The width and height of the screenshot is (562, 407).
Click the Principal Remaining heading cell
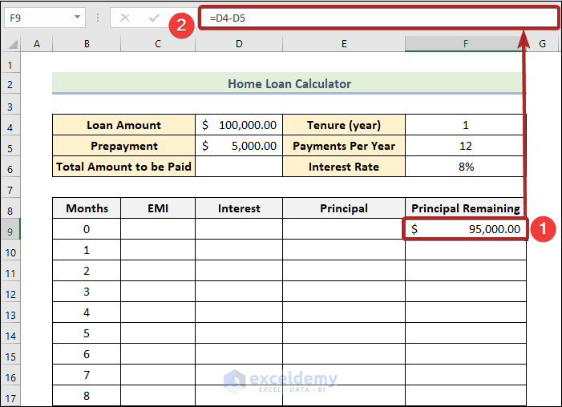coord(466,208)
